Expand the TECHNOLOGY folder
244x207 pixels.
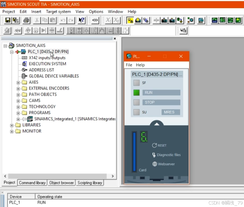pos(18,107)
